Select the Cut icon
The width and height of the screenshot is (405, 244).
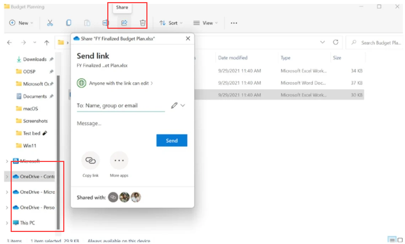pos(50,22)
